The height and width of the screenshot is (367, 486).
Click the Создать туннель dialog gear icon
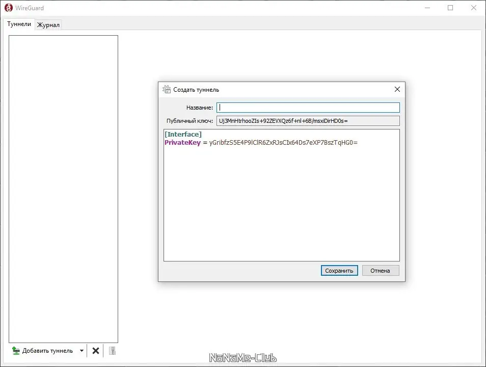(167, 89)
